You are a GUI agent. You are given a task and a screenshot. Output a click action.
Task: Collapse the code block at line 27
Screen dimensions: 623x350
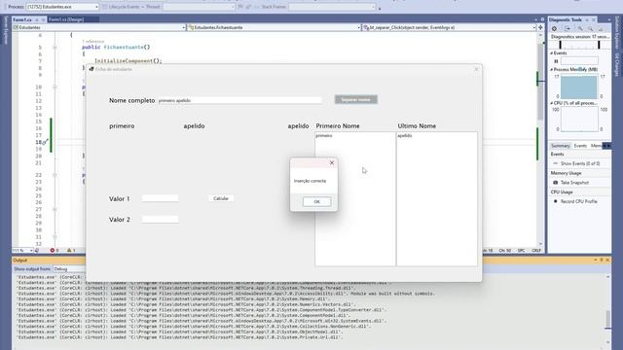[55, 209]
